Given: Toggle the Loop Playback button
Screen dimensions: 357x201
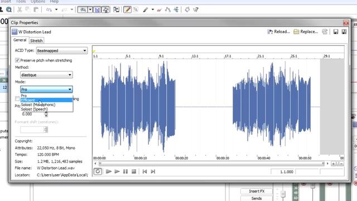Looking at the screenshot, I should (x=98, y=171).
